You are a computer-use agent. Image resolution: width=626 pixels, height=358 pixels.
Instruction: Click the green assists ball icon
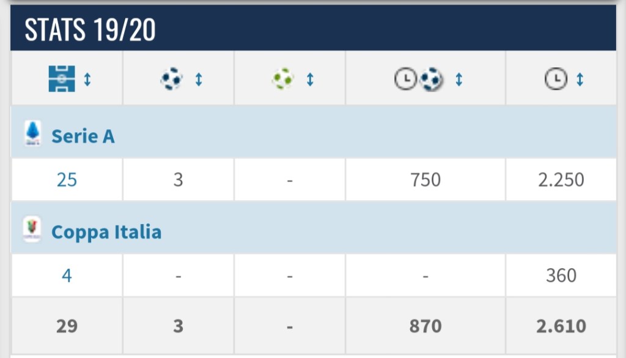click(x=282, y=79)
